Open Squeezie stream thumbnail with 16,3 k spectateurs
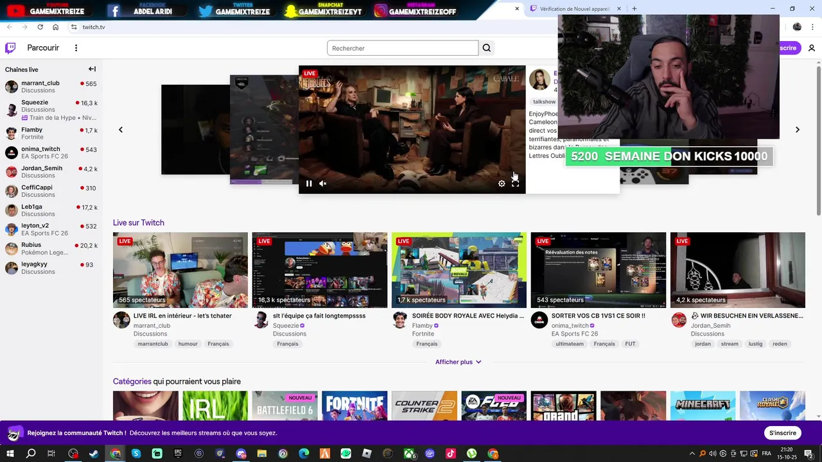 pyautogui.click(x=320, y=270)
